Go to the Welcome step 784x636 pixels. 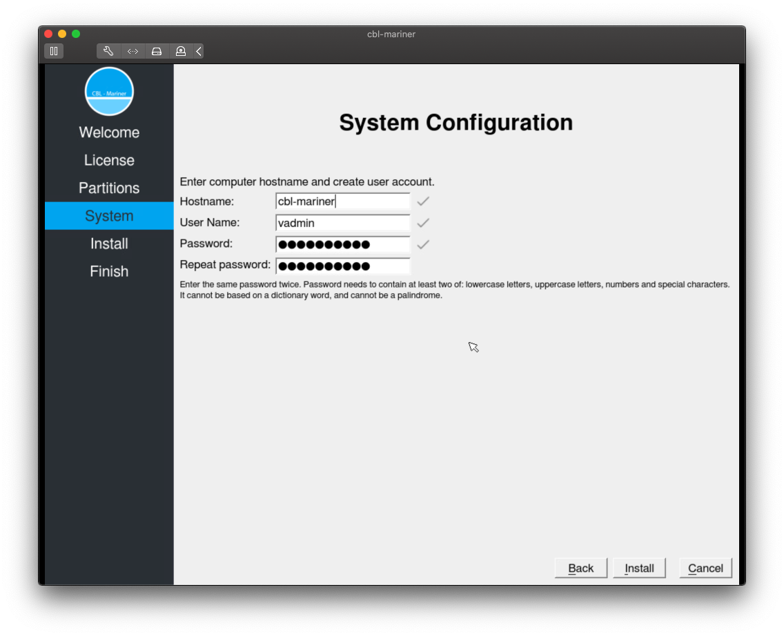(x=109, y=132)
